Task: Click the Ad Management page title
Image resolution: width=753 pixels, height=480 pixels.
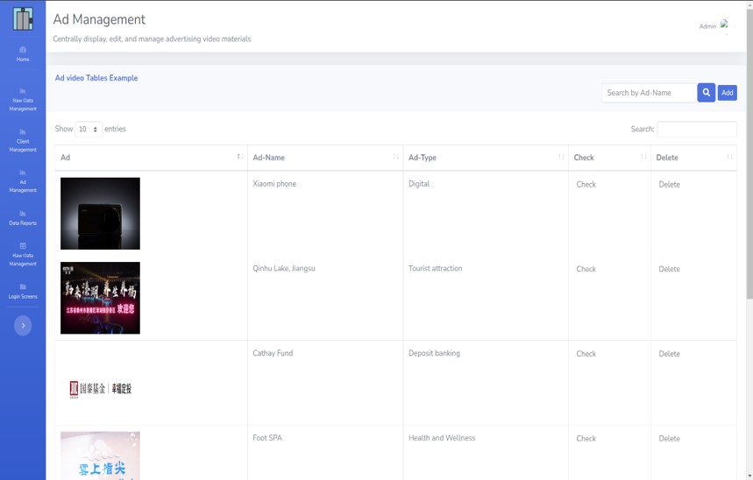Action: point(99,19)
